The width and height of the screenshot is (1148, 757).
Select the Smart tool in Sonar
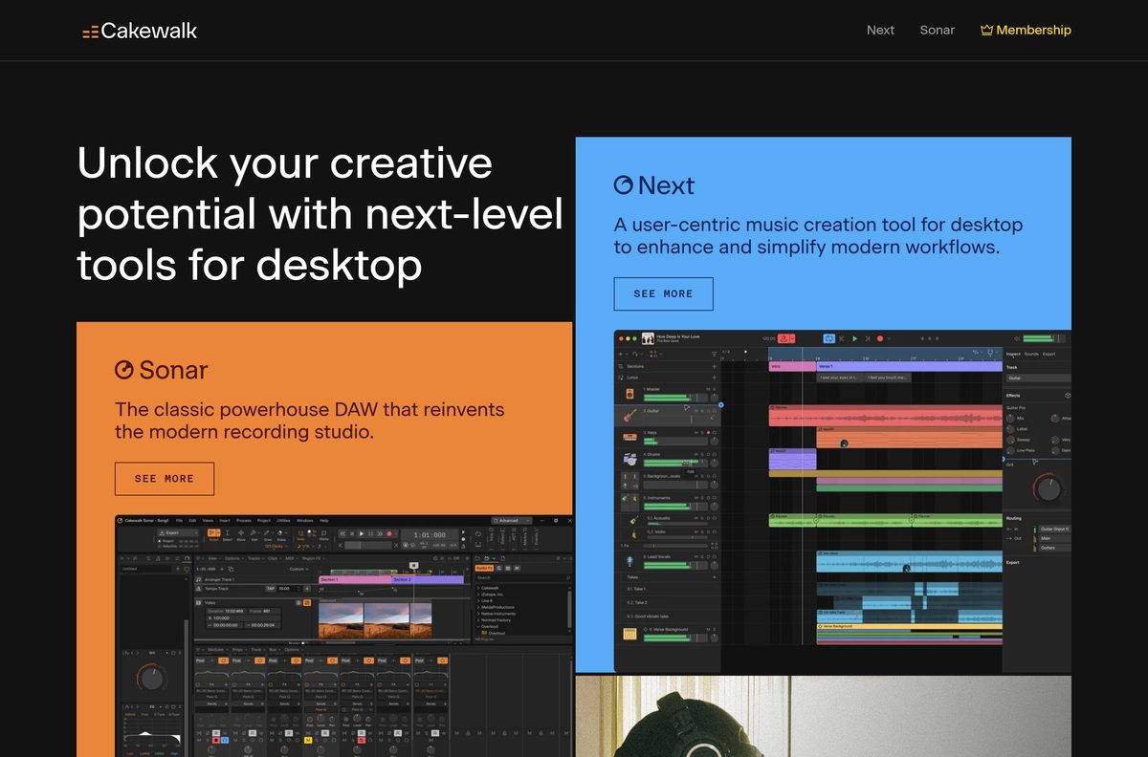214,534
